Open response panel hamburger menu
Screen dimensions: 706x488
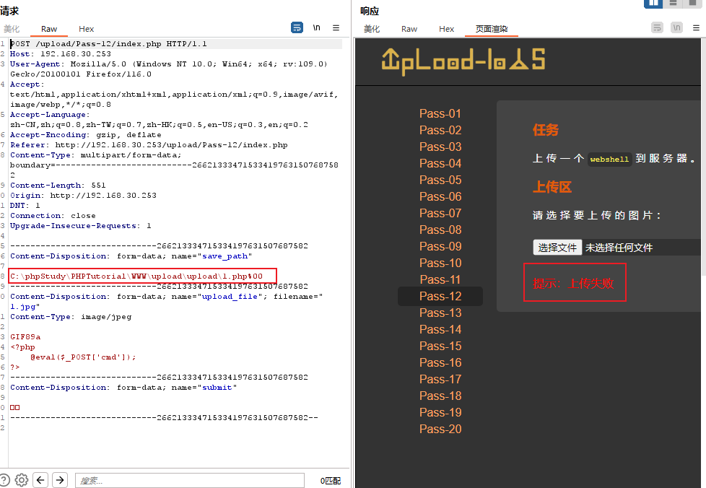(696, 27)
